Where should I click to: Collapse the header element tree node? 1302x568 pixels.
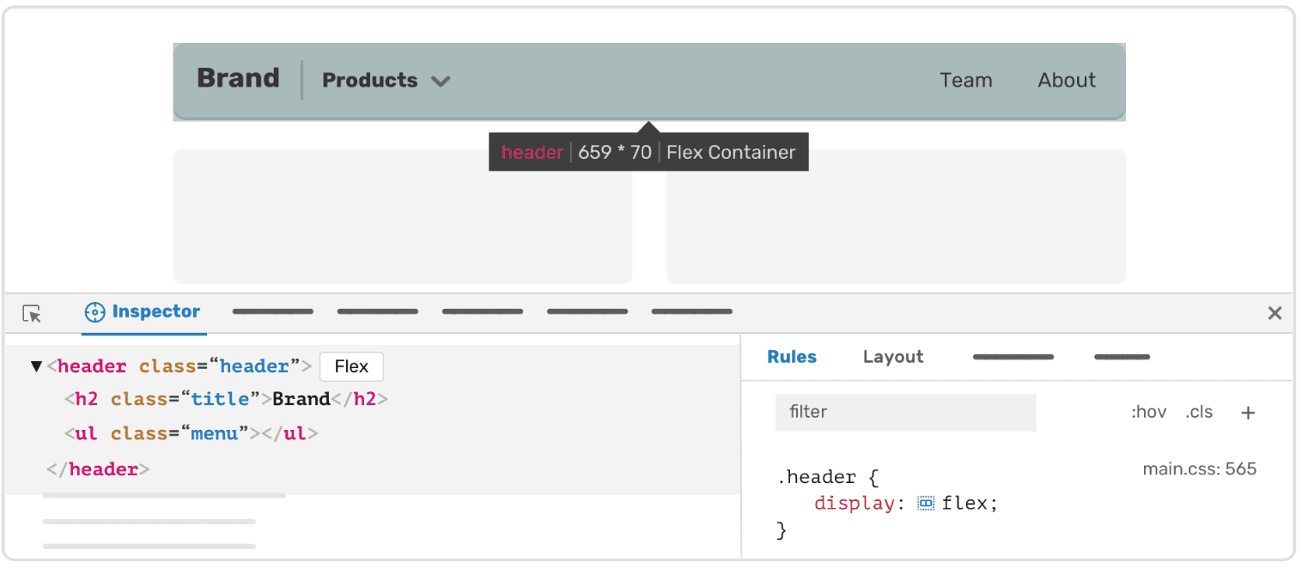coord(36,367)
